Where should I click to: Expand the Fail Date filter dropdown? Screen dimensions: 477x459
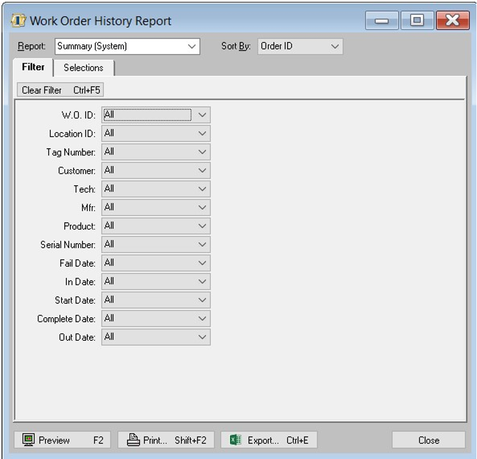[x=156, y=263]
